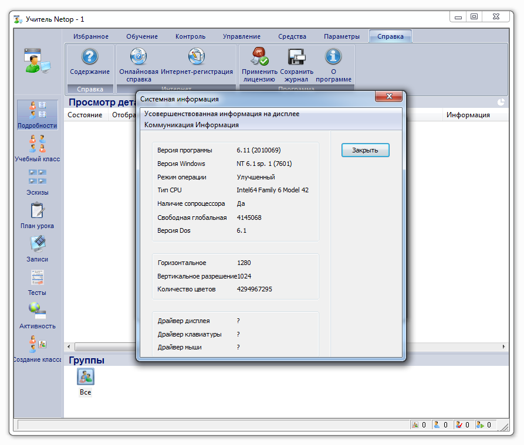Open Усовершенствованная информация на дисплее menu
Image resolution: width=524 pixels, height=445 pixels.
pos(222,114)
